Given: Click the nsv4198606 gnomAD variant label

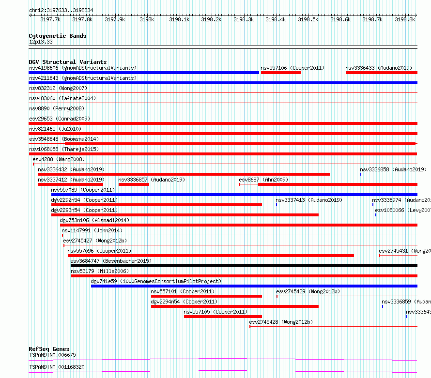Looking at the screenshot, I should (83, 68).
